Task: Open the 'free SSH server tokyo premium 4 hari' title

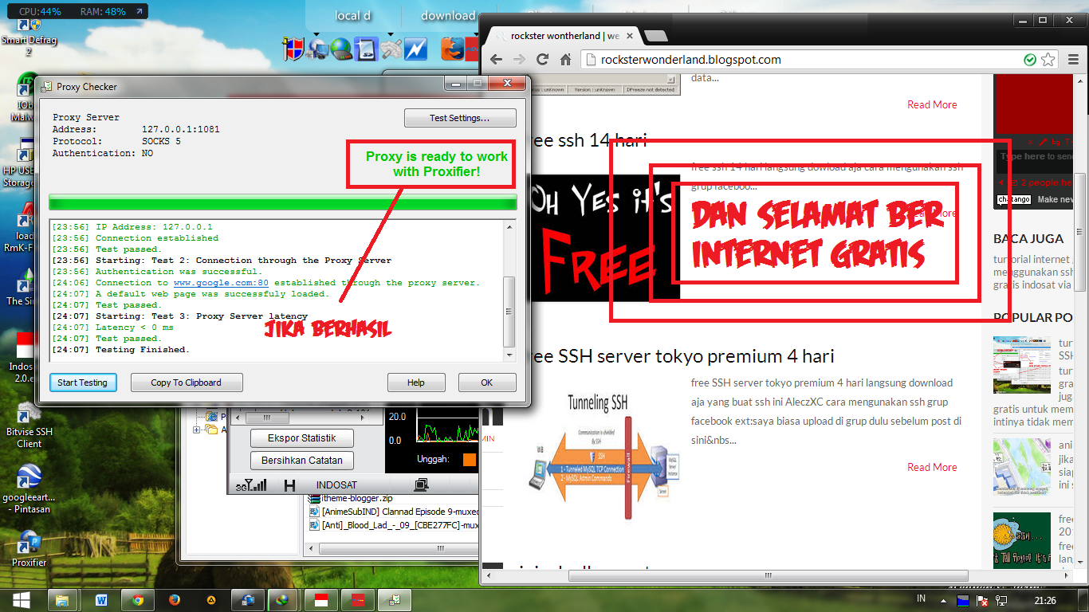Action: tap(682, 356)
